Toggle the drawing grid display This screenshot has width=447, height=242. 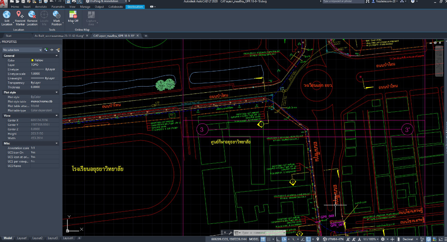point(263,239)
